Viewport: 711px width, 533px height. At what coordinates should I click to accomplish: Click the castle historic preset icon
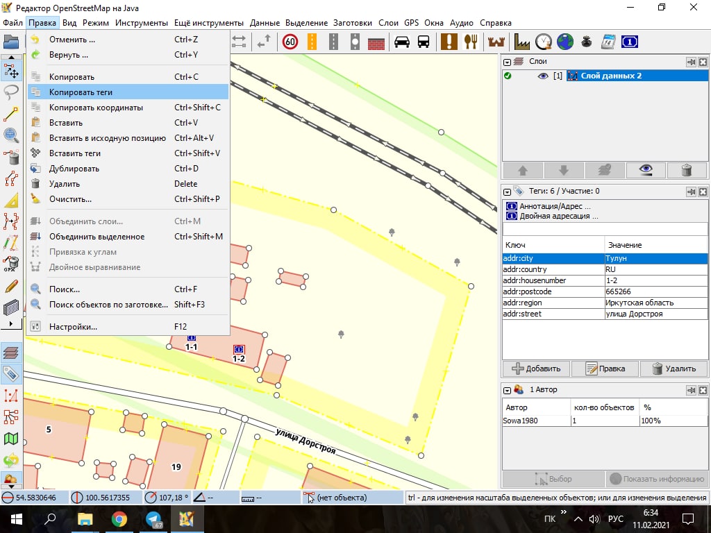click(496, 42)
